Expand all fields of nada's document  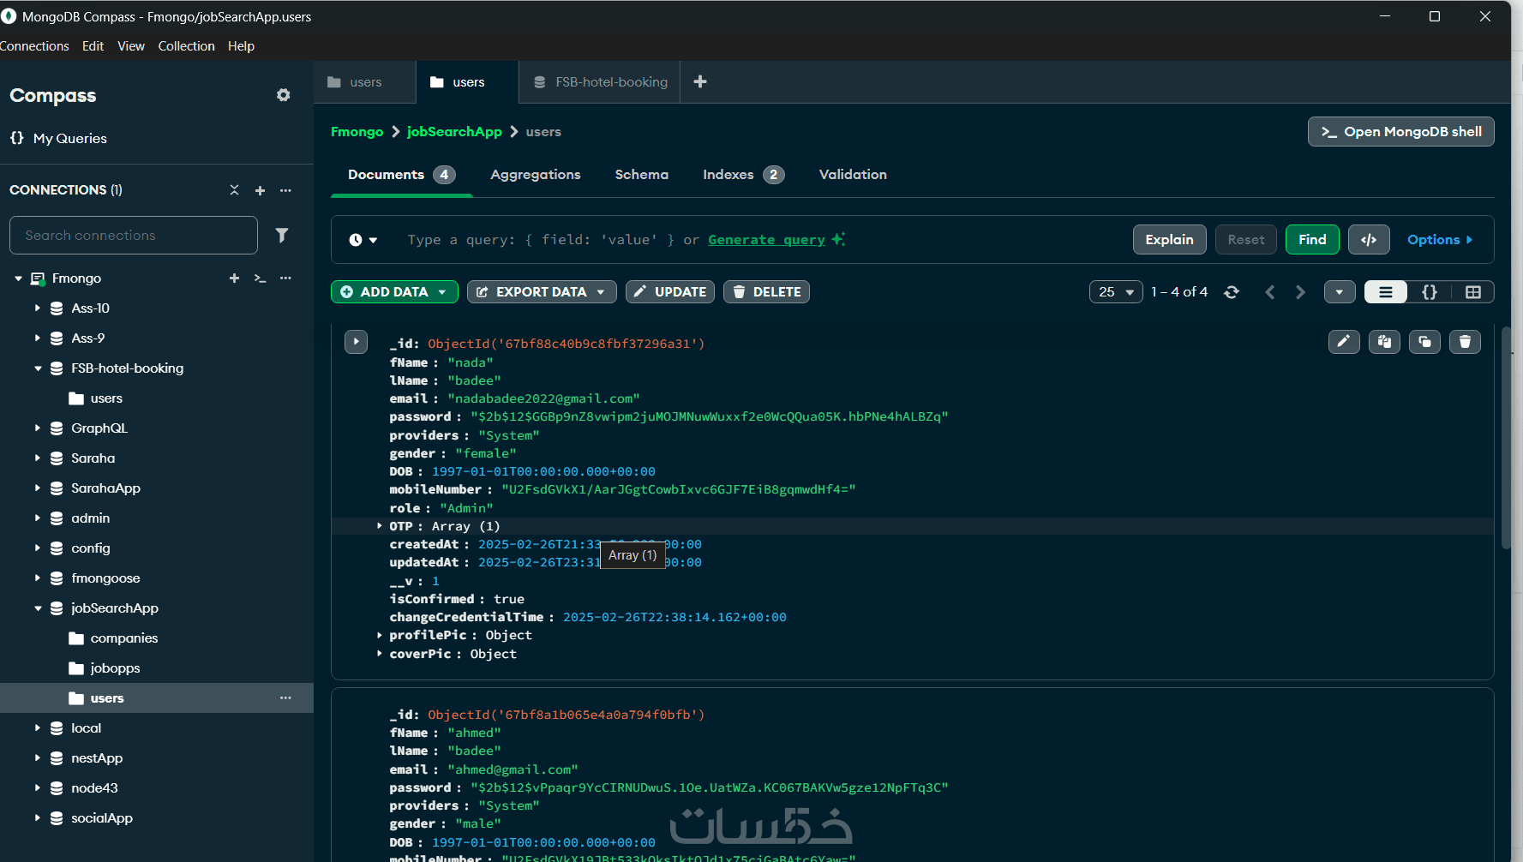pyautogui.click(x=356, y=342)
